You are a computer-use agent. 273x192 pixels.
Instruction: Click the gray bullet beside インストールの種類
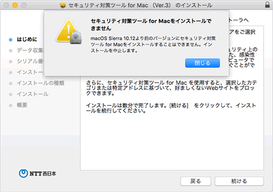pos(10,84)
